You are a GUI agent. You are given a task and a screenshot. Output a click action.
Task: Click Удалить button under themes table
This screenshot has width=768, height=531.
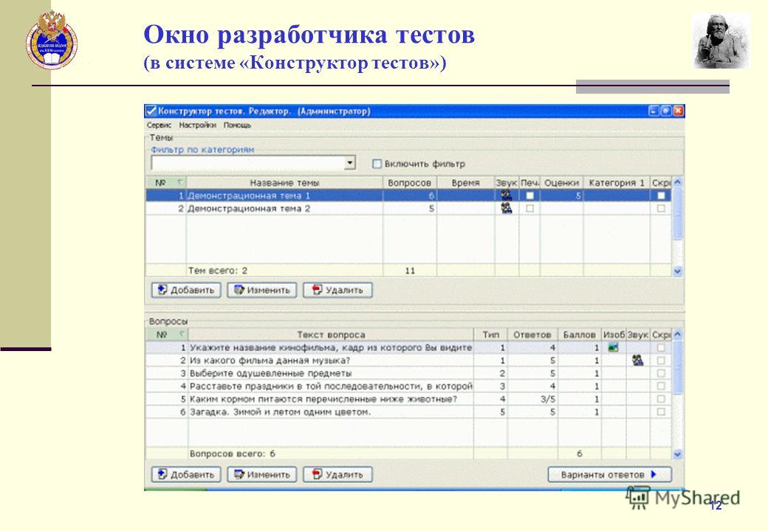point(338,290)
